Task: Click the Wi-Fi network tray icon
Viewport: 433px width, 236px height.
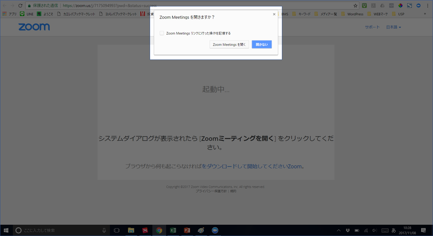Action: pyautogui.click(x=366, y=230)
